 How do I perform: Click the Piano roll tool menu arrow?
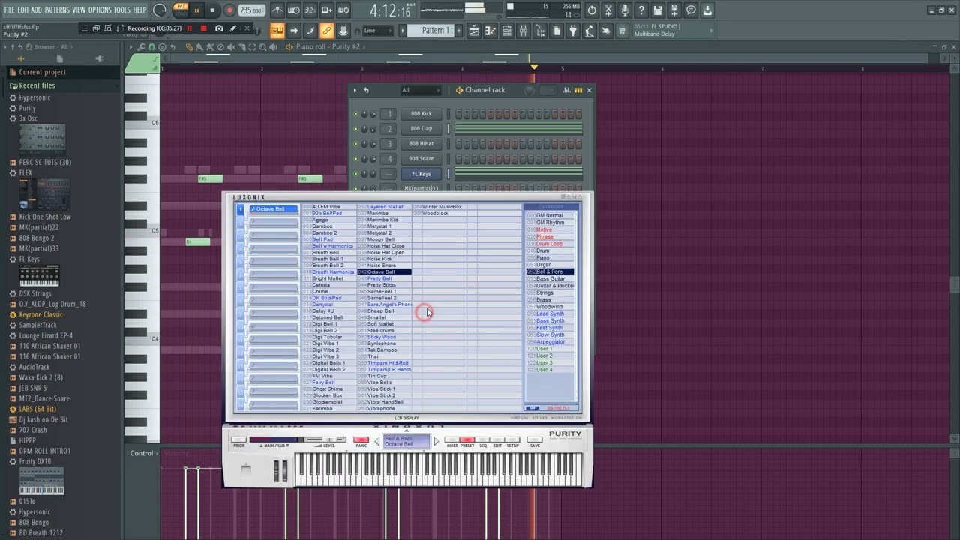point(131,47)
